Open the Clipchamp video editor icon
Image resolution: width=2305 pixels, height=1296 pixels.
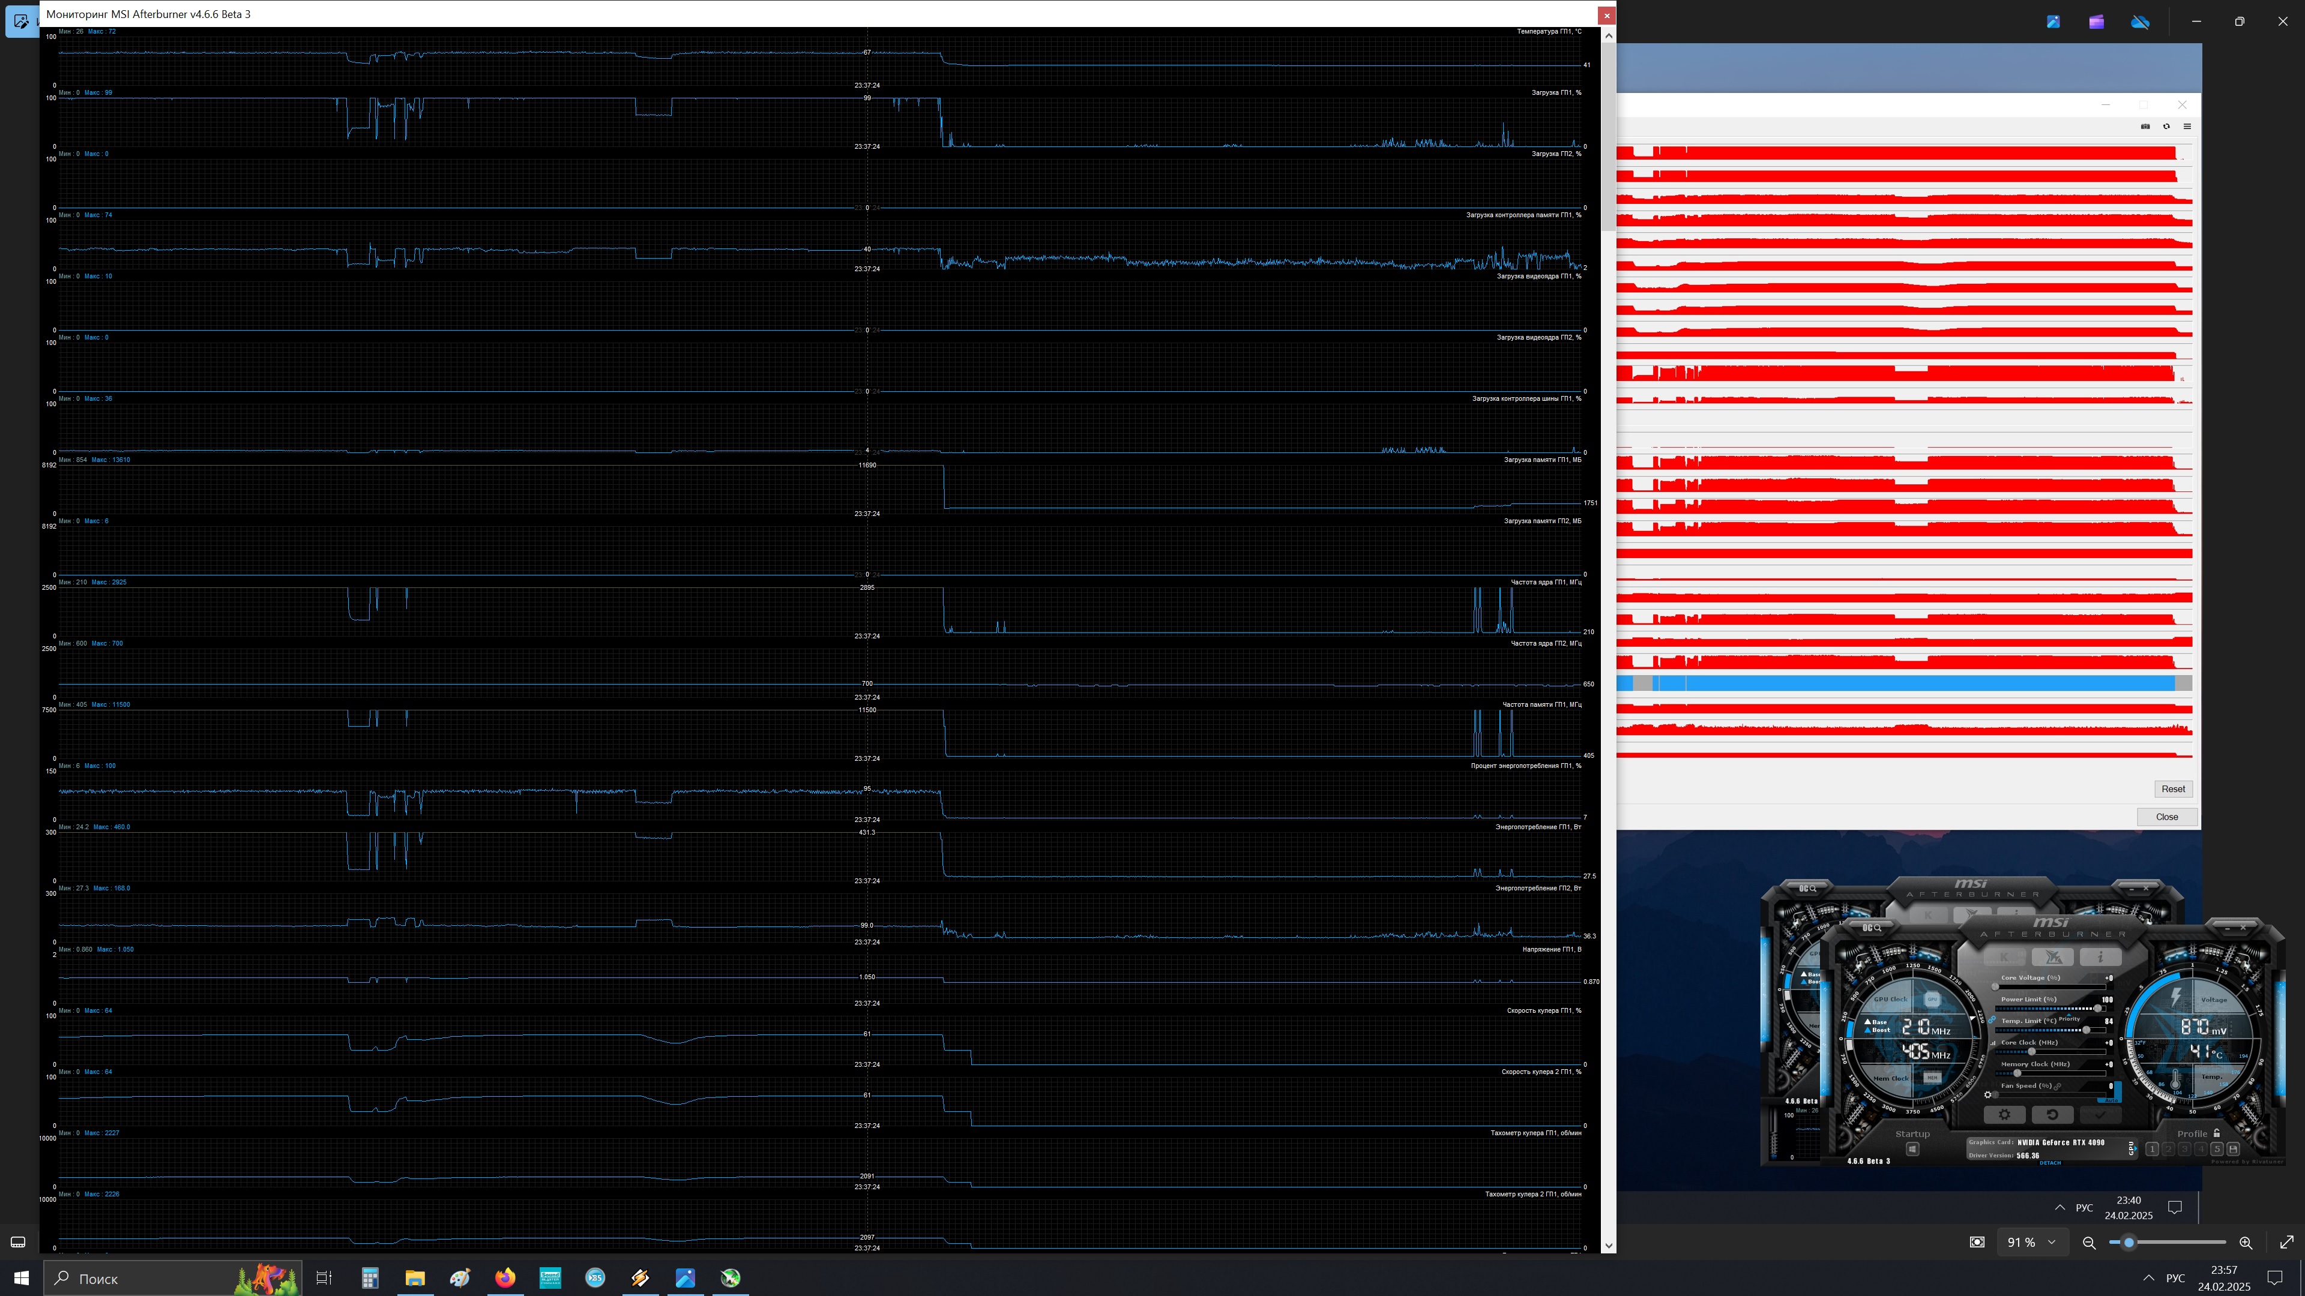point(2097,22)
